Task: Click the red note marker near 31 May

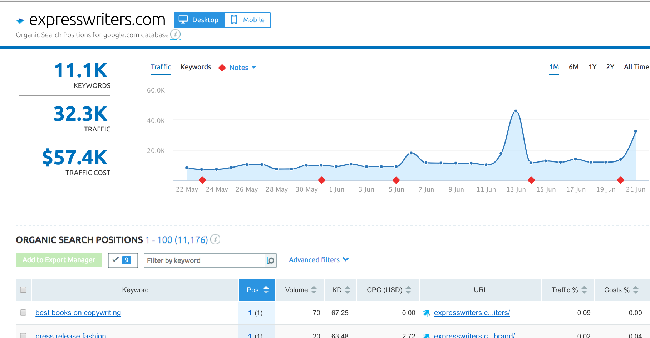Action: (322, 180)
